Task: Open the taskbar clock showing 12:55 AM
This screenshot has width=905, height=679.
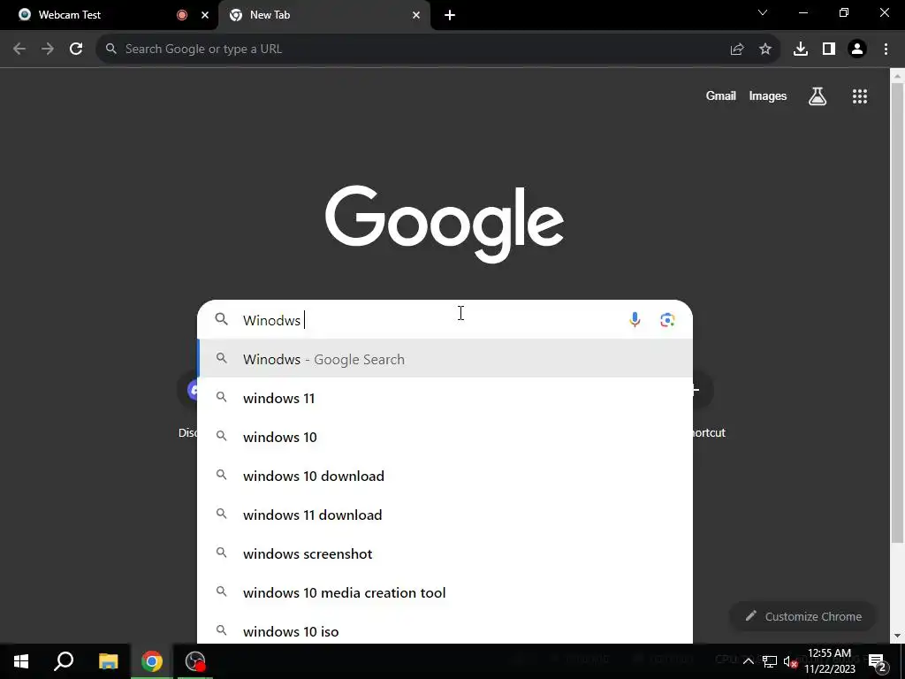Action: (x=829, y=661)
